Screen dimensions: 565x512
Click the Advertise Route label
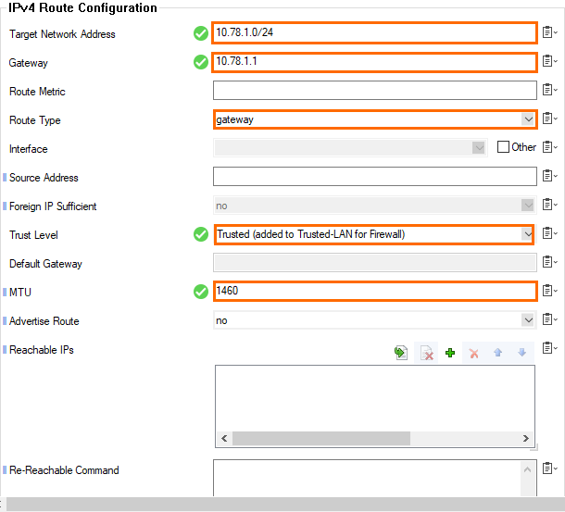tap(44, 321)
